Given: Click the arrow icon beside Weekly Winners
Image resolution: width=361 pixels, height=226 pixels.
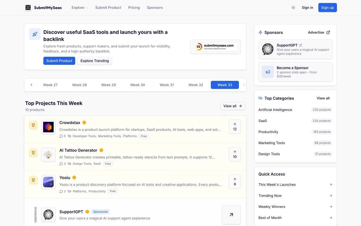Looking at the screenshot, I should [331, 207].
